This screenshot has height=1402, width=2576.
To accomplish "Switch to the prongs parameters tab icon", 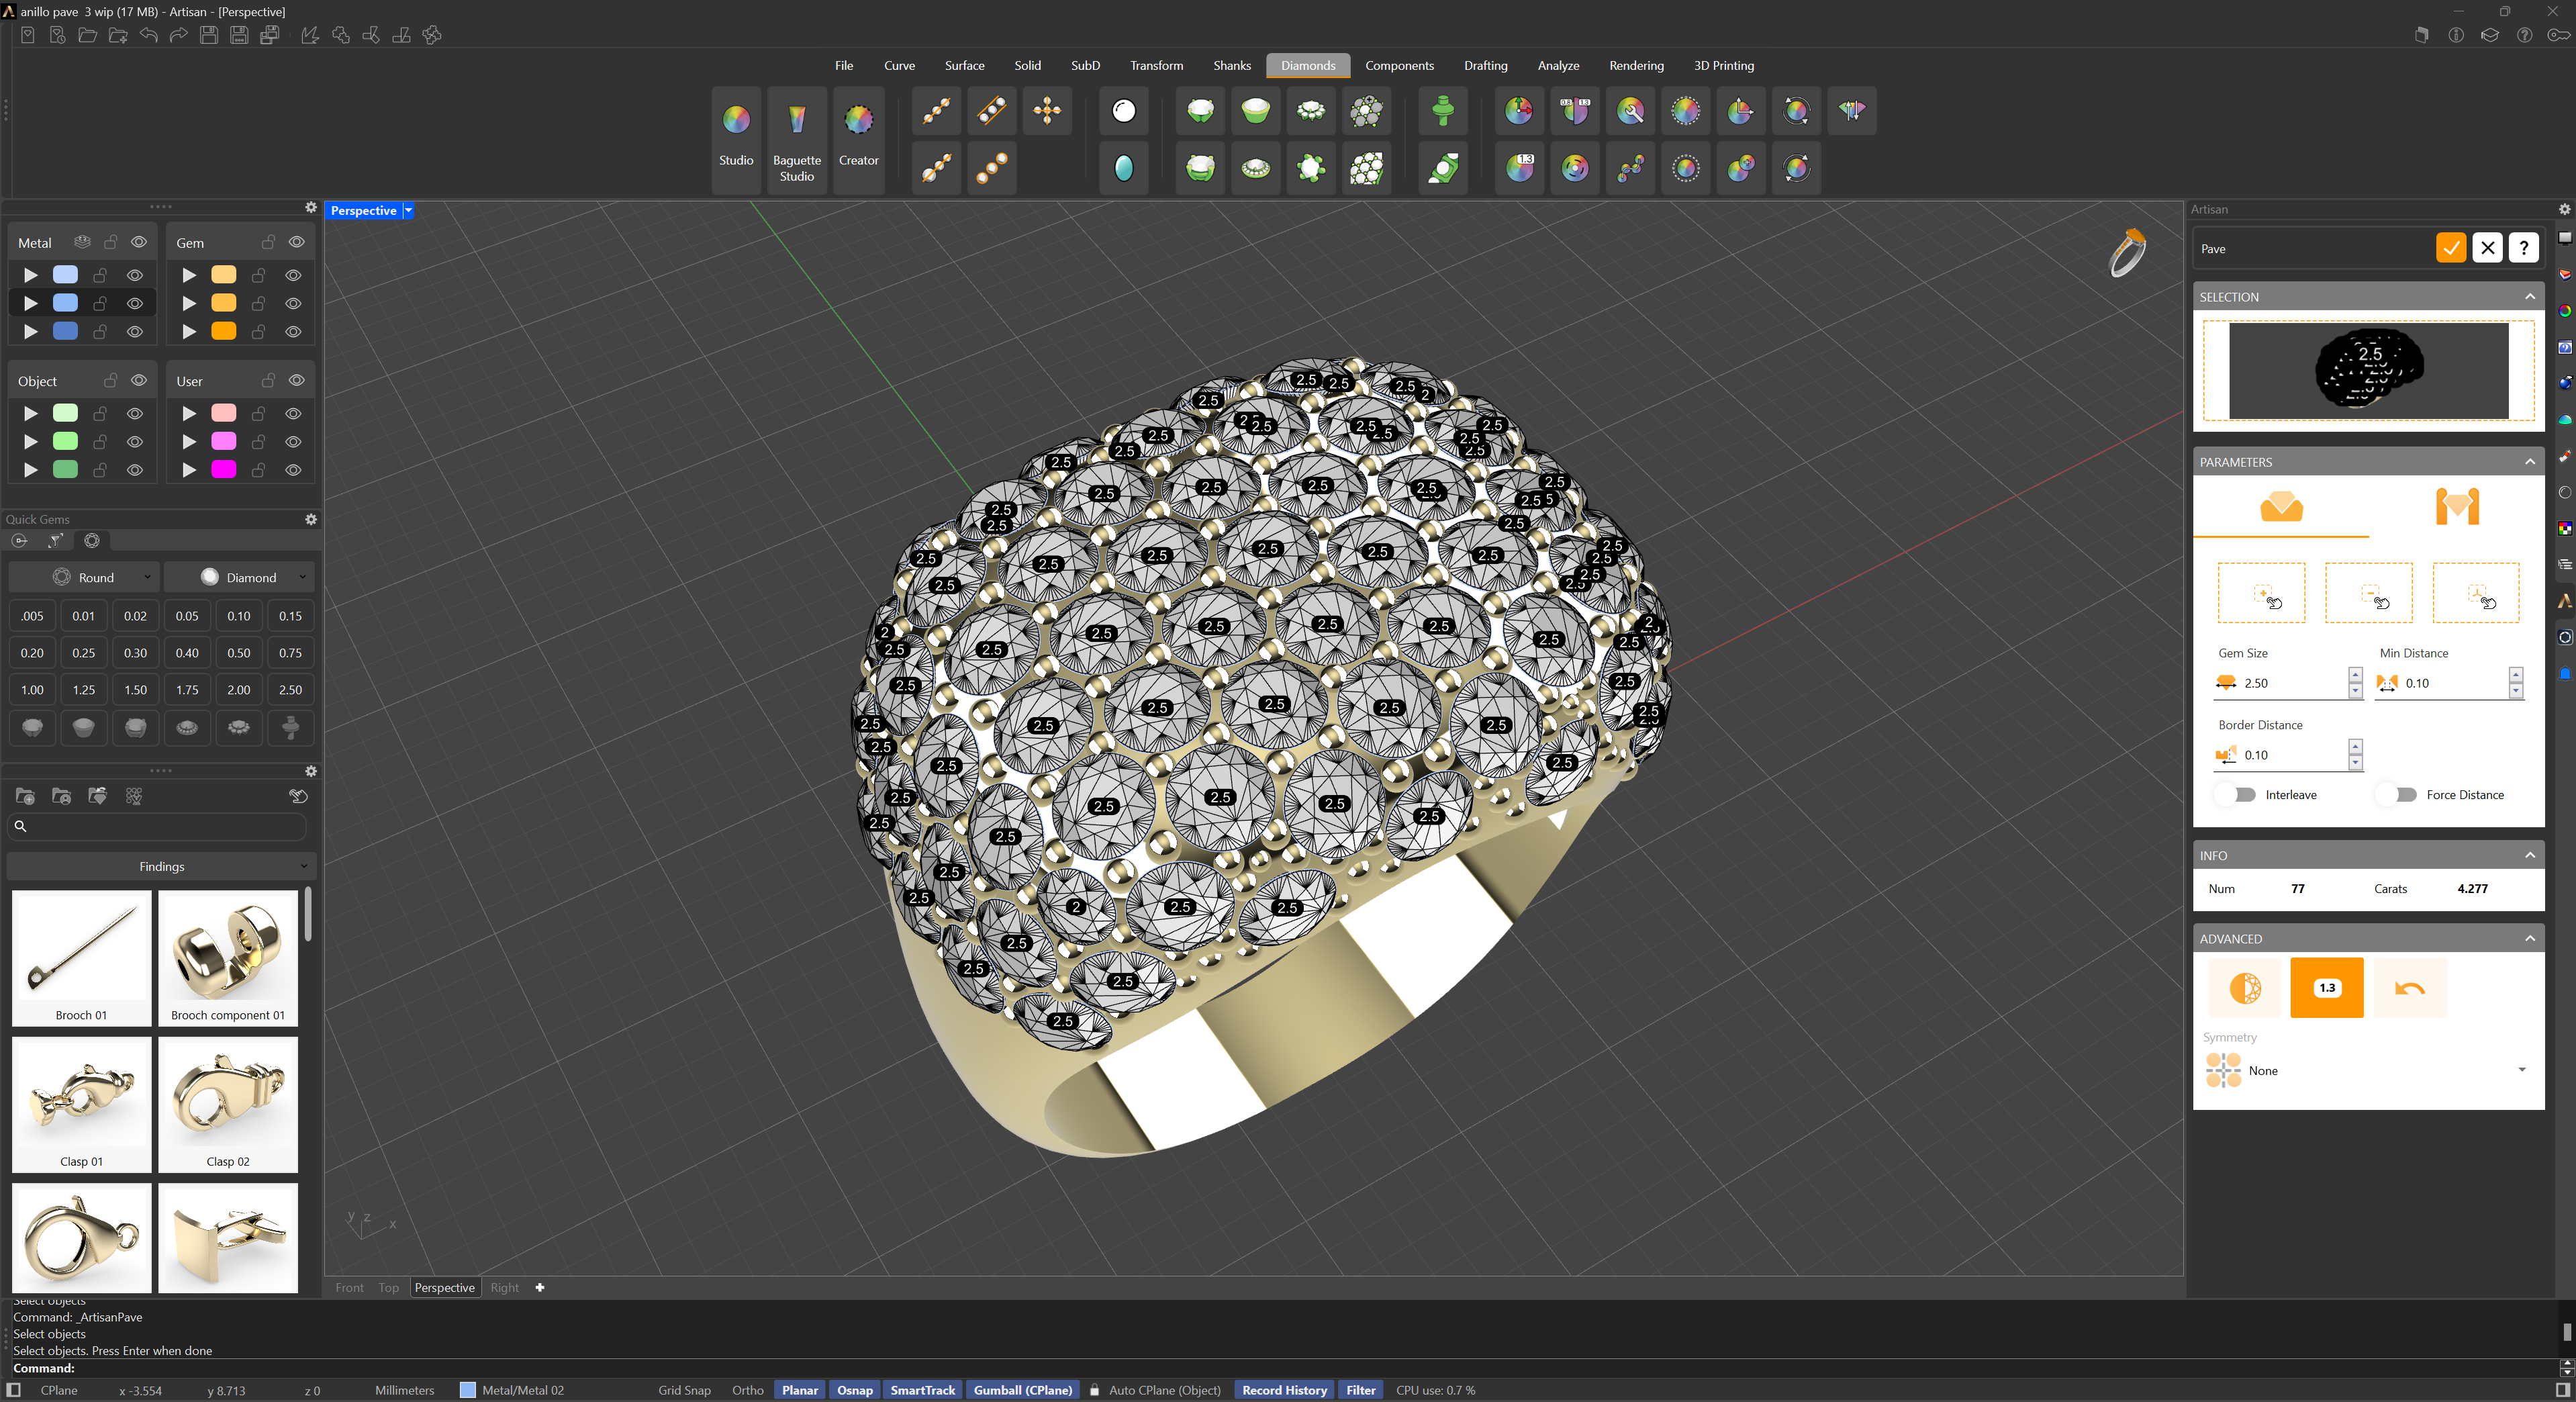I will (2457, 507).
